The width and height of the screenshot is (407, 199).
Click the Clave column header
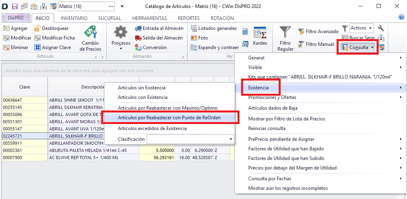pyautogui.click(x=25, y=87)
